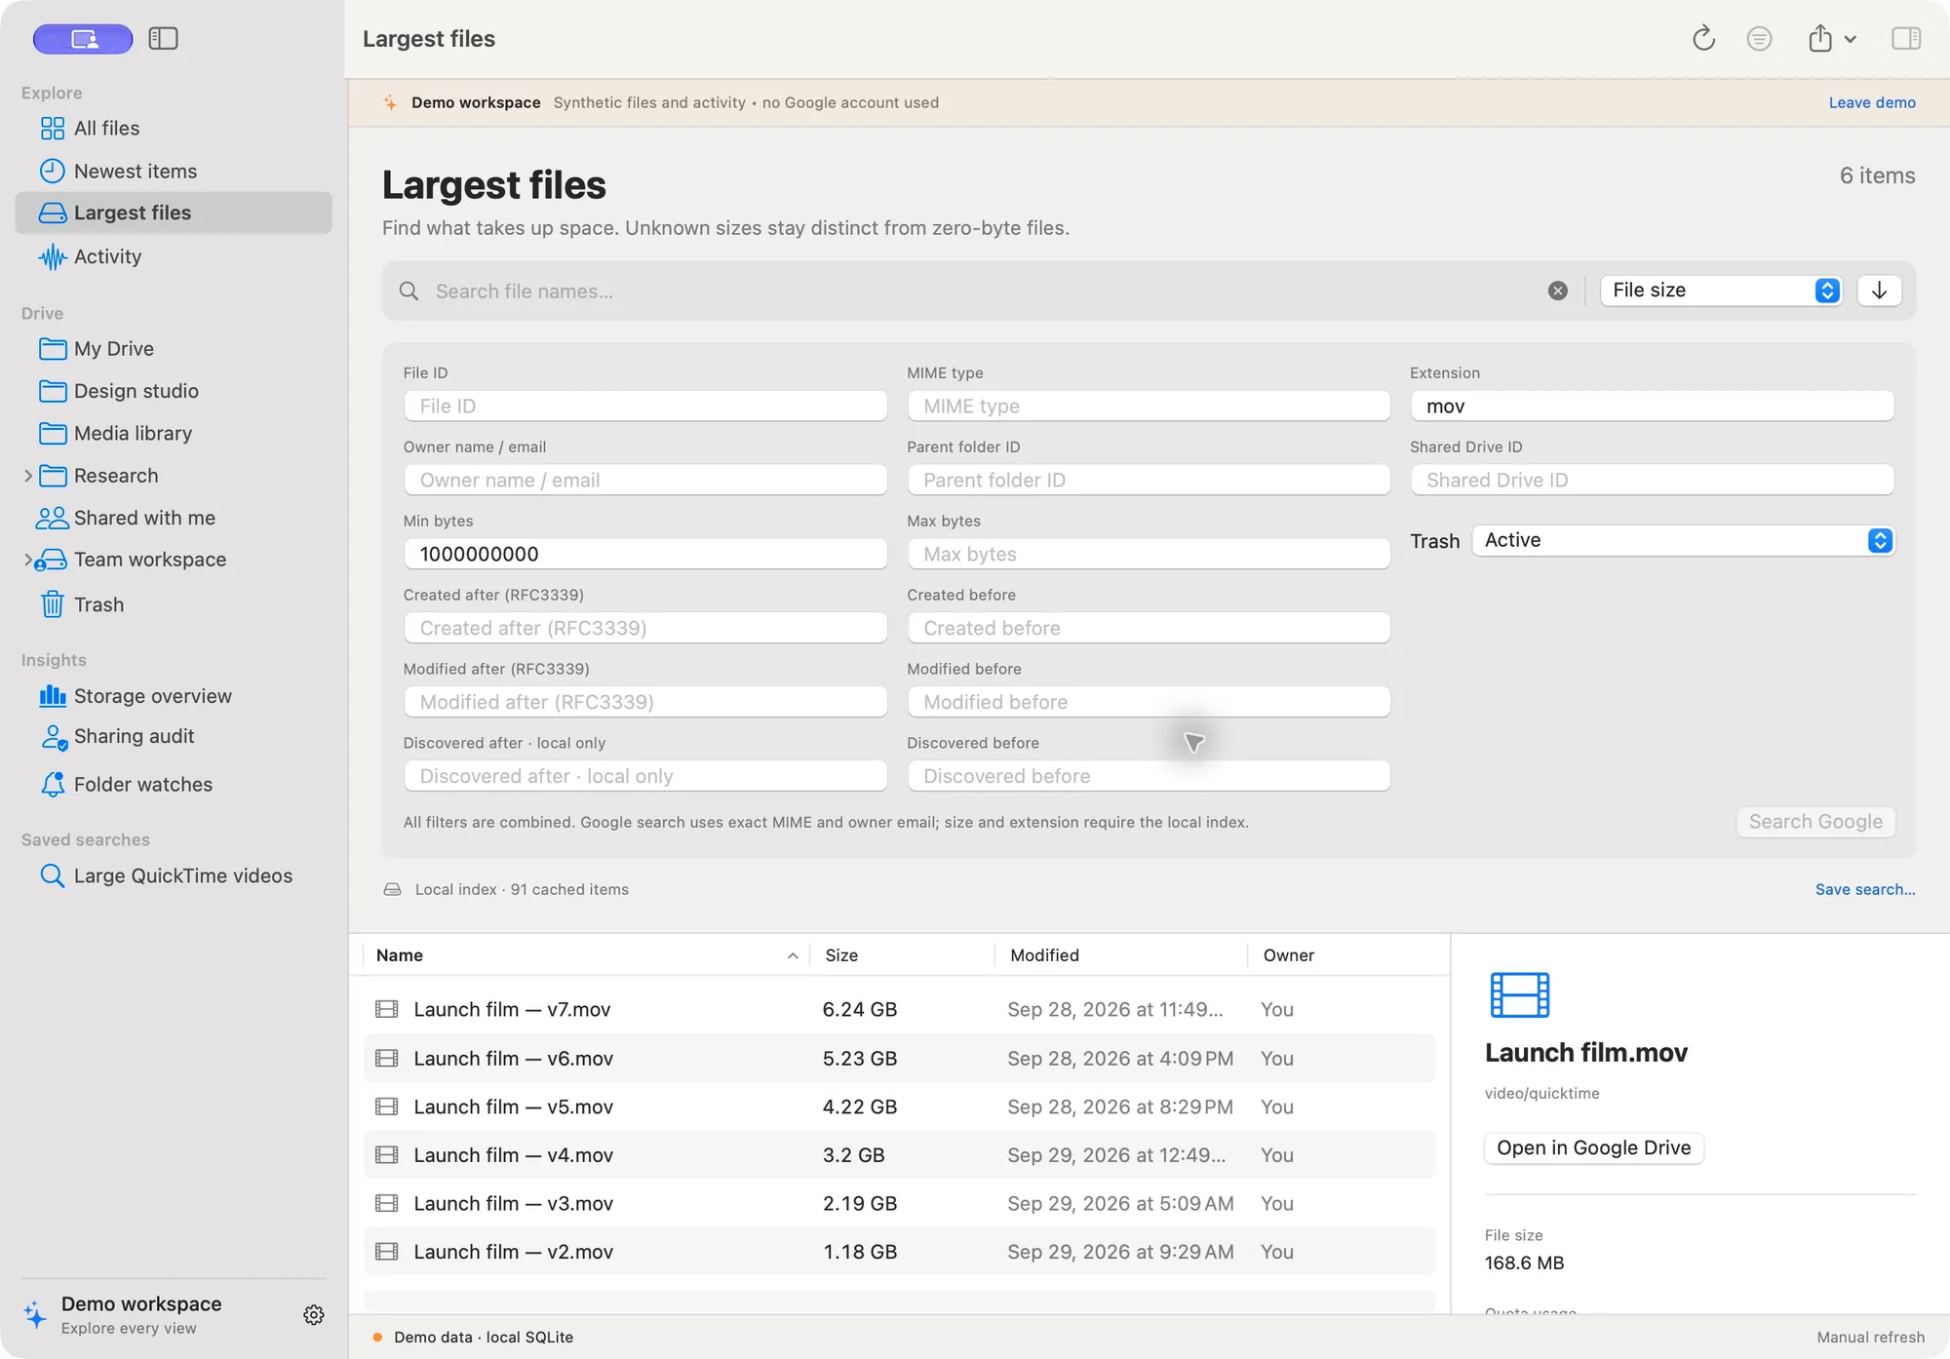Open the share menu chevron
1950x1359 pixels.
pyautogui.click(x=1850, y=39)
